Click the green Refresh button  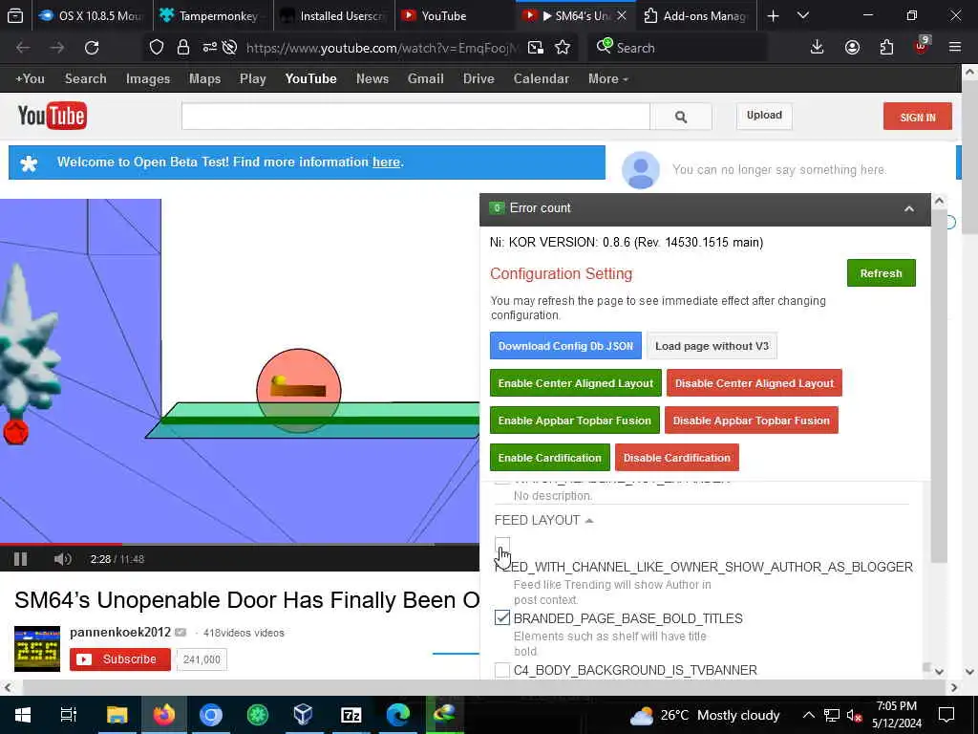point(881,273)
